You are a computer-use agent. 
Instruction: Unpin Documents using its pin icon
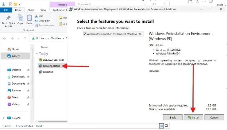[x=28, y=84]
